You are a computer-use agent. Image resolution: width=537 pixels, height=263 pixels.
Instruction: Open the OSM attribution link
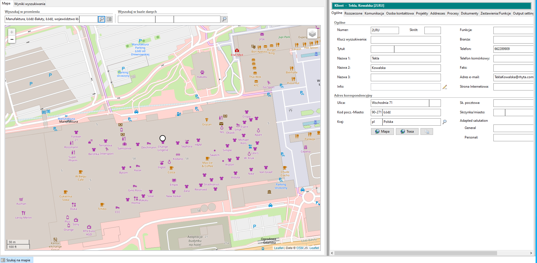tap(300, 248)
